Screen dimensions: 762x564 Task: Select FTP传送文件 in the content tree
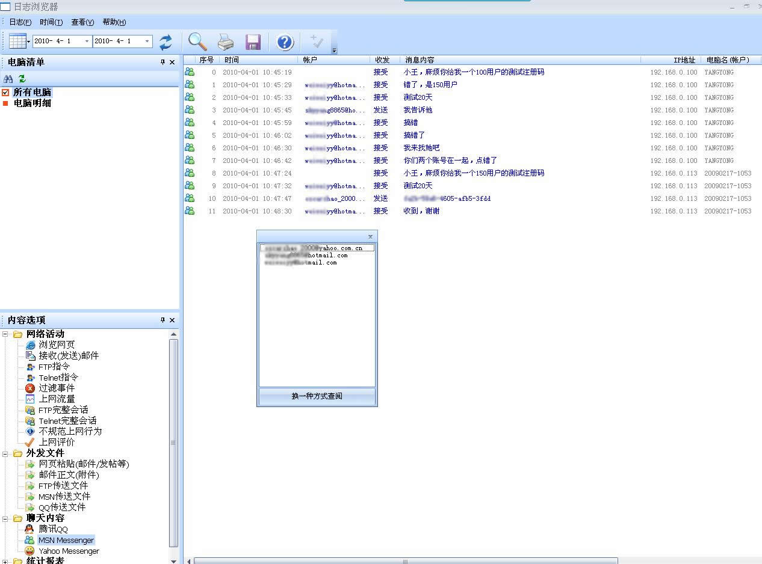(x=63, y=485)
